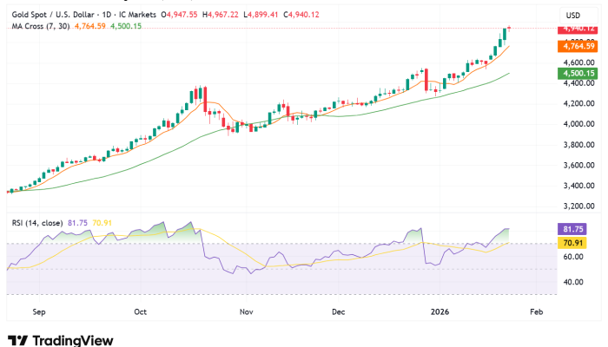
Task: Click the Oct label on time axis
Action: [142, 310]
